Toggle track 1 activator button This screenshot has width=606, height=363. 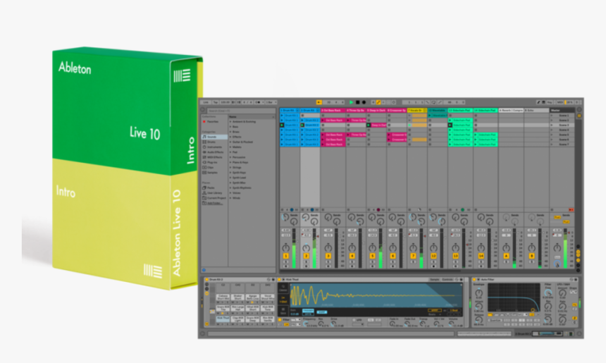(286, 256)
